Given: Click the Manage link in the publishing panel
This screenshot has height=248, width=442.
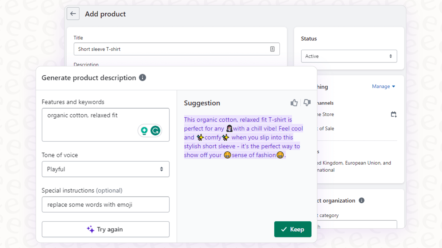Looking at the screenshot, I should 381,86.
